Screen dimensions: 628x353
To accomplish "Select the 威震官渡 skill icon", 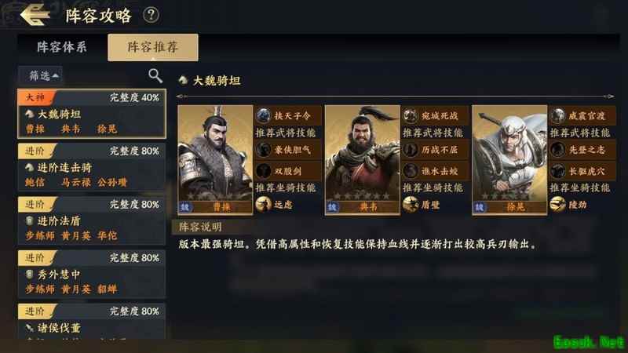I will pyautogui.click(x=557, y=115).
